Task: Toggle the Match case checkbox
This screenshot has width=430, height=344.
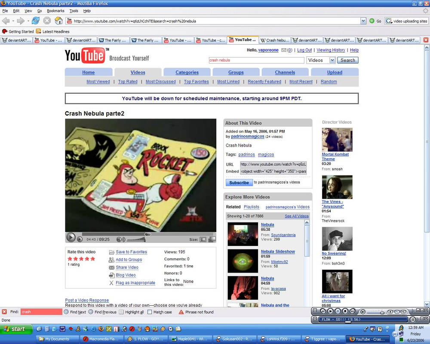Action: [x=150, y=312]
